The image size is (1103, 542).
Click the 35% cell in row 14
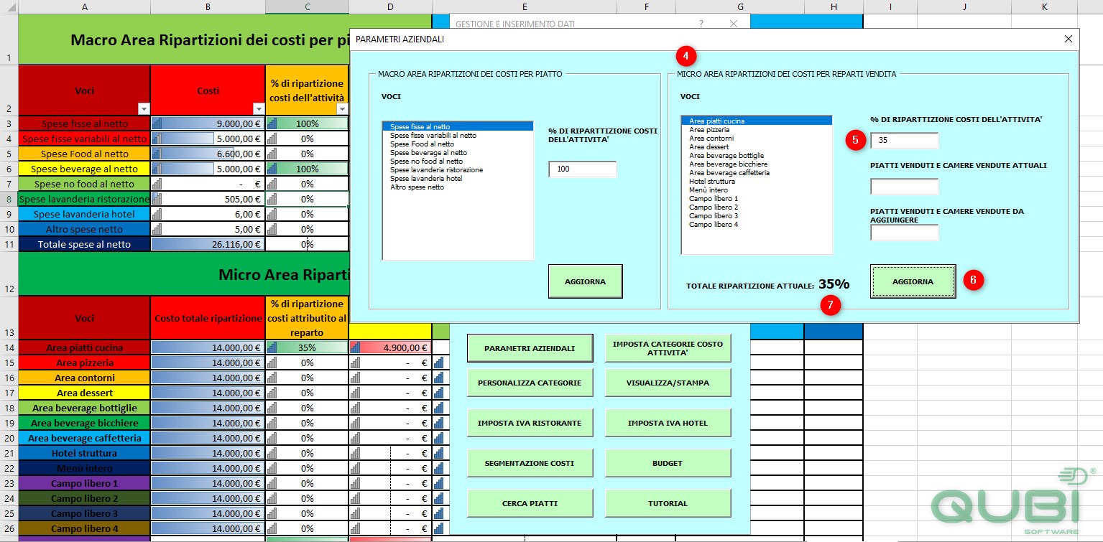307,347
